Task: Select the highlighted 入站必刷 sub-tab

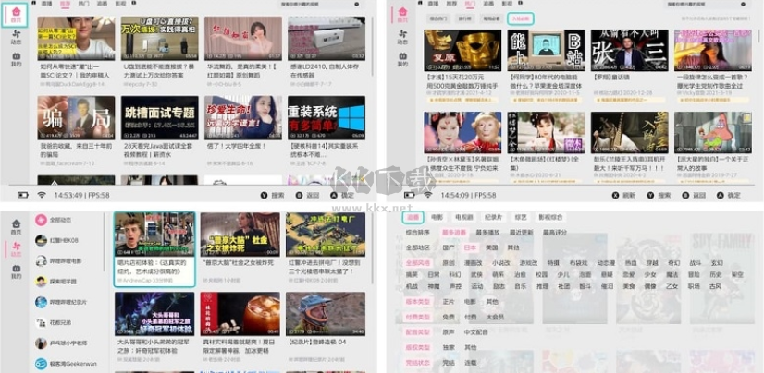Action: pos(521,18)
